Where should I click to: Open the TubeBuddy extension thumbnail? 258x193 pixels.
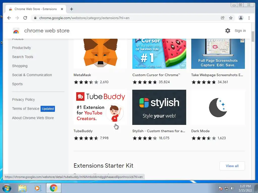click(x=100, y=107)
